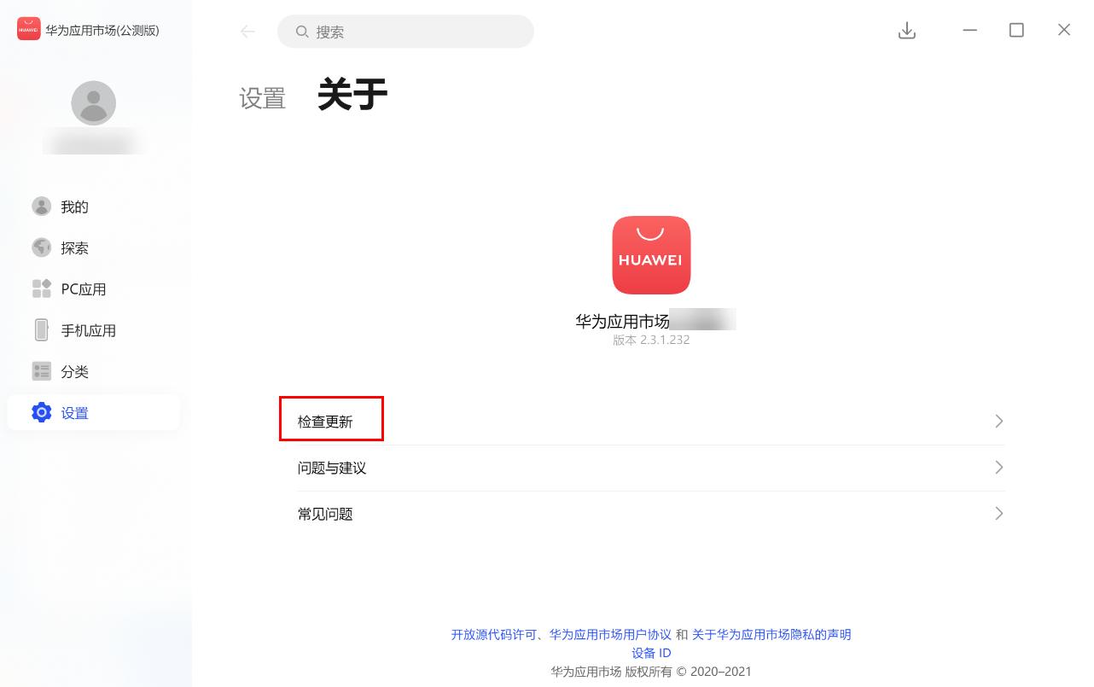Expand 检查更新 chevron arrow
The width and height of the screenshot is (1094, 687).
[999, 422]
